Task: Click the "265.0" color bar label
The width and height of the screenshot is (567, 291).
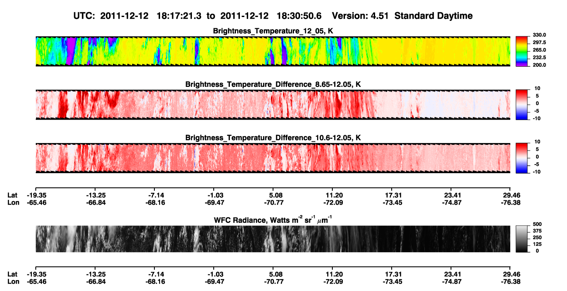Action: 539,50
